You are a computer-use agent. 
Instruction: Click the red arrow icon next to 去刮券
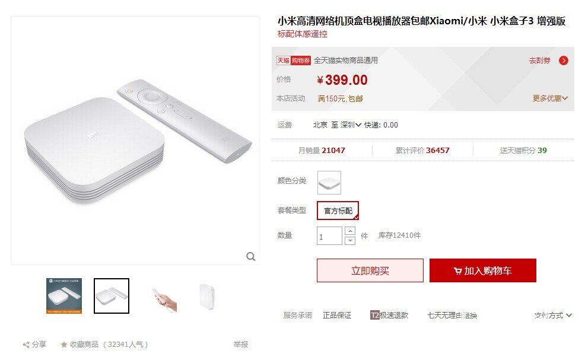coord(564,60)
